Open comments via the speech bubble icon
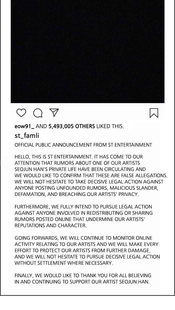The image size is (175, 310). point(38,113)
